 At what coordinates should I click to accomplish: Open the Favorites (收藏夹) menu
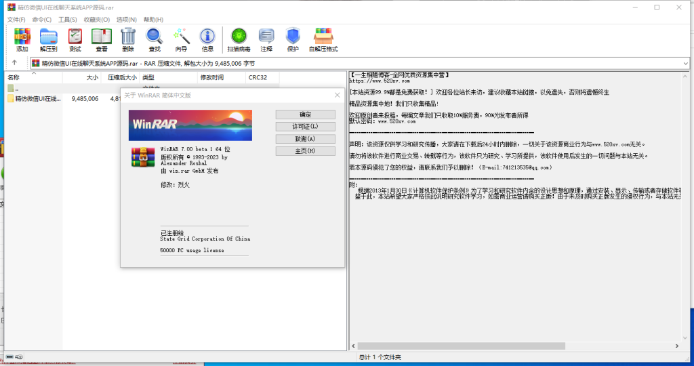96,20
